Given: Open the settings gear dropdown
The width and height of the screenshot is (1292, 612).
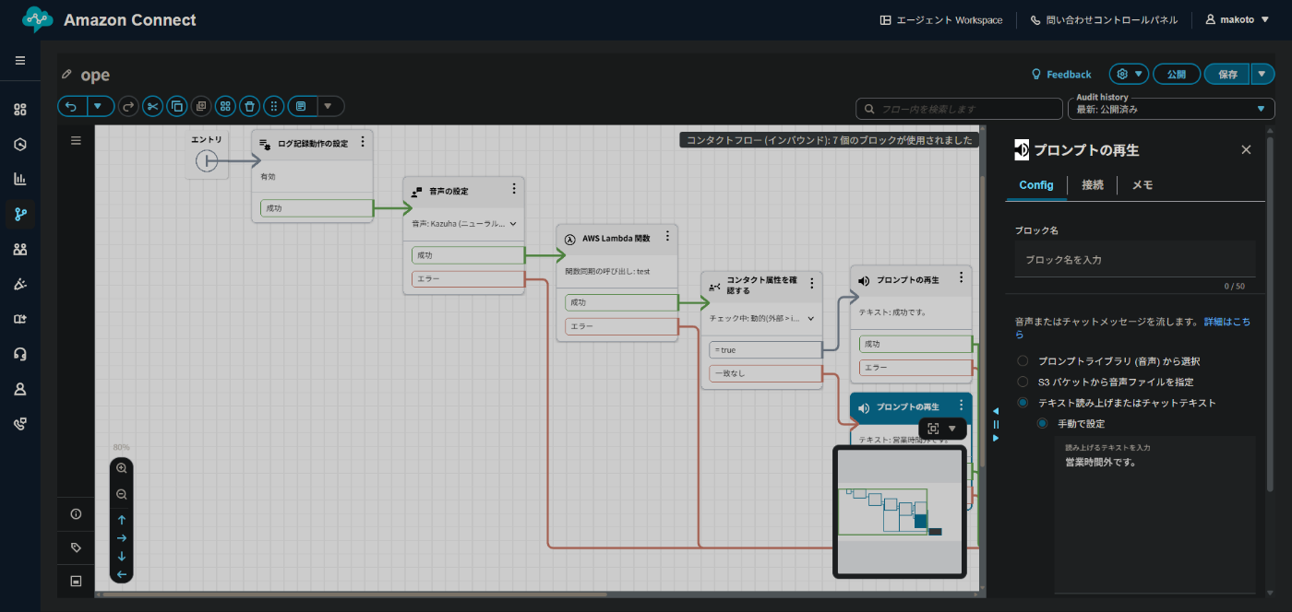Looking at the screenshot, I should [x=1129, y=75].
